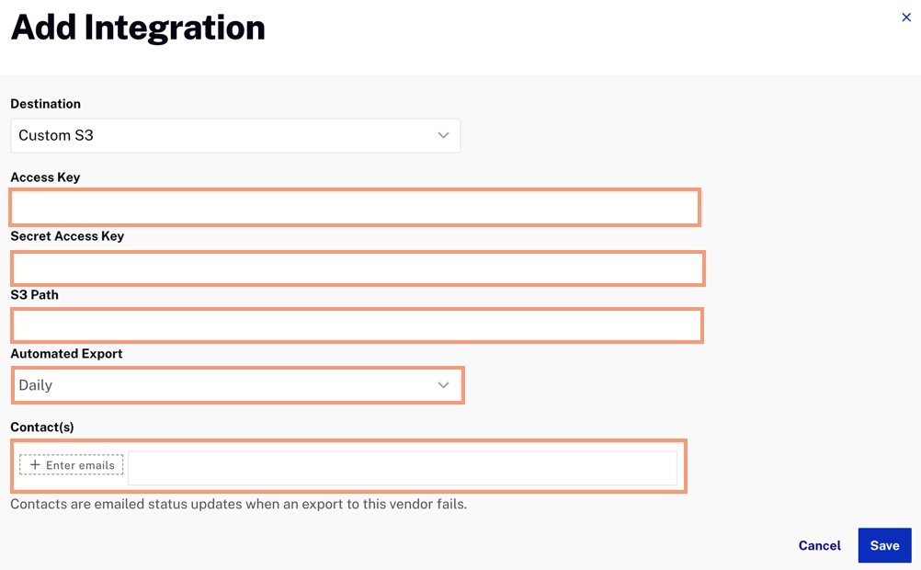Focus the Access Key input field

[355, 208]
